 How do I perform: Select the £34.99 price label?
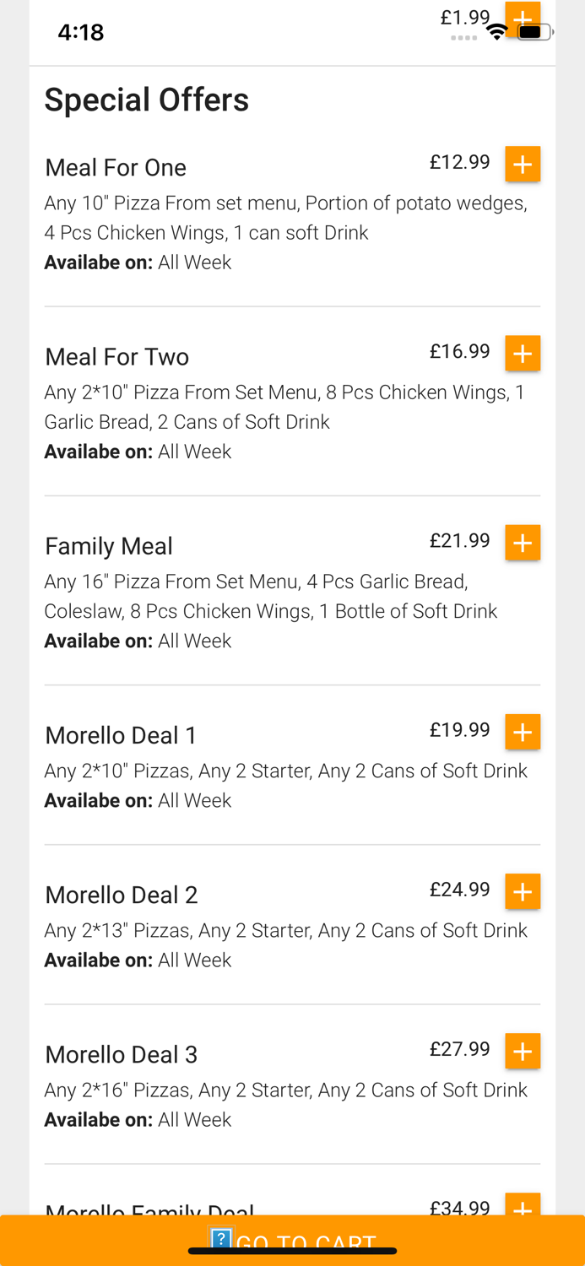pos(459,1209)
